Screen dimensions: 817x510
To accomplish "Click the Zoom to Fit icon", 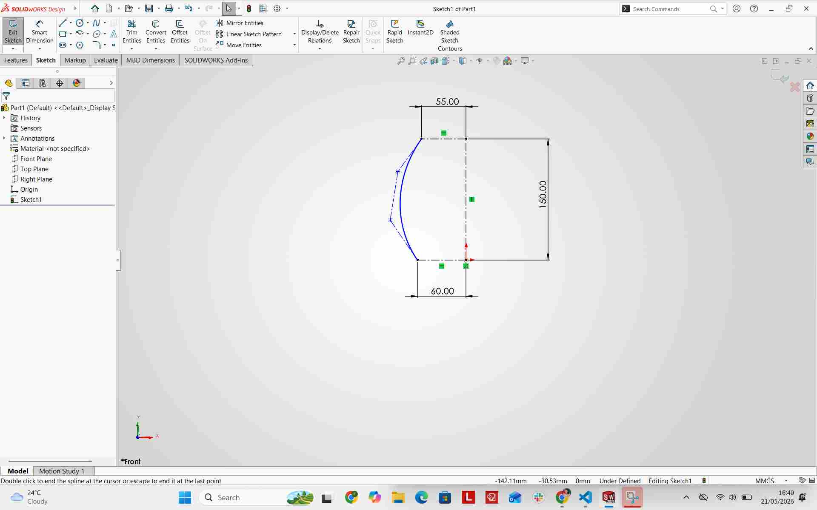I will coord(401,61).
